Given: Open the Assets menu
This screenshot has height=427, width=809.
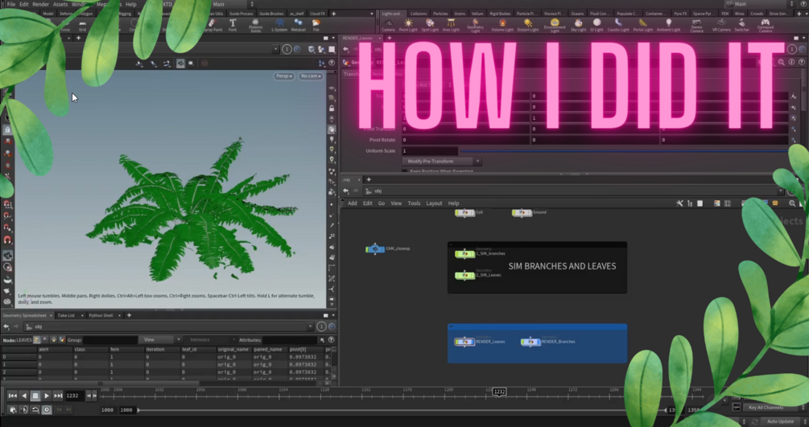Looking at the screenshot, I should point(60,4).
